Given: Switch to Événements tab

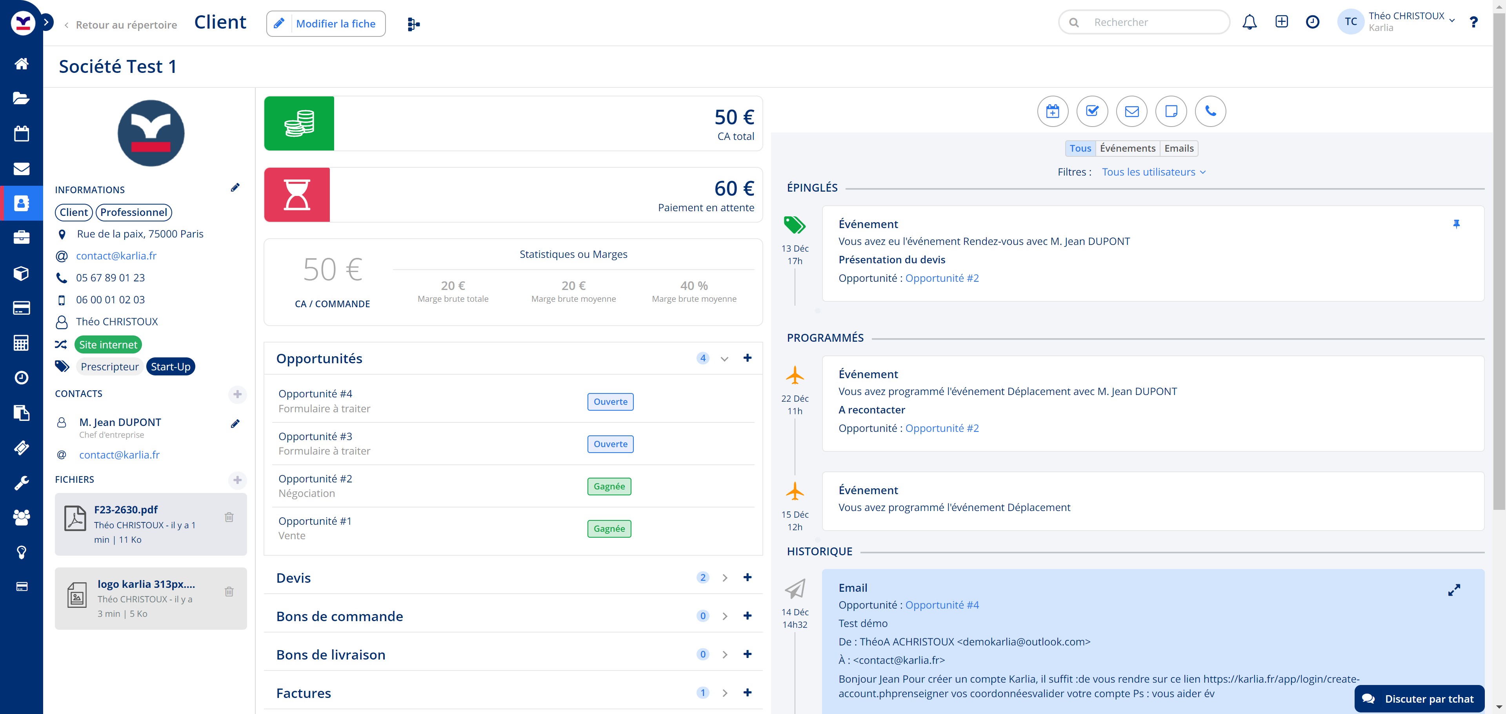Looking at the screenshot, I should [x=1127, y=149].
